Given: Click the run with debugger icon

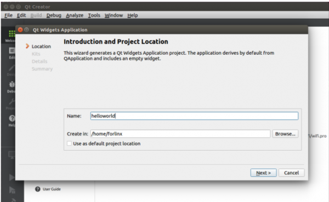Looking at the screenshot, I should coord(12,190).
